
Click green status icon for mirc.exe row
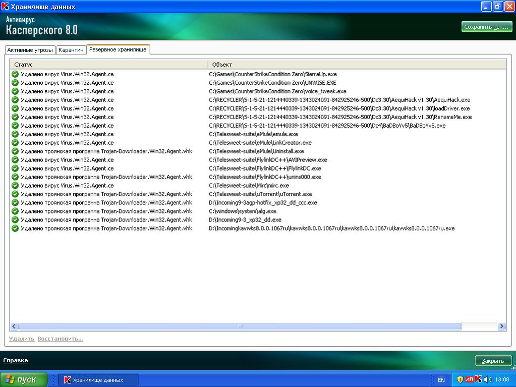[x=15, y=186]
